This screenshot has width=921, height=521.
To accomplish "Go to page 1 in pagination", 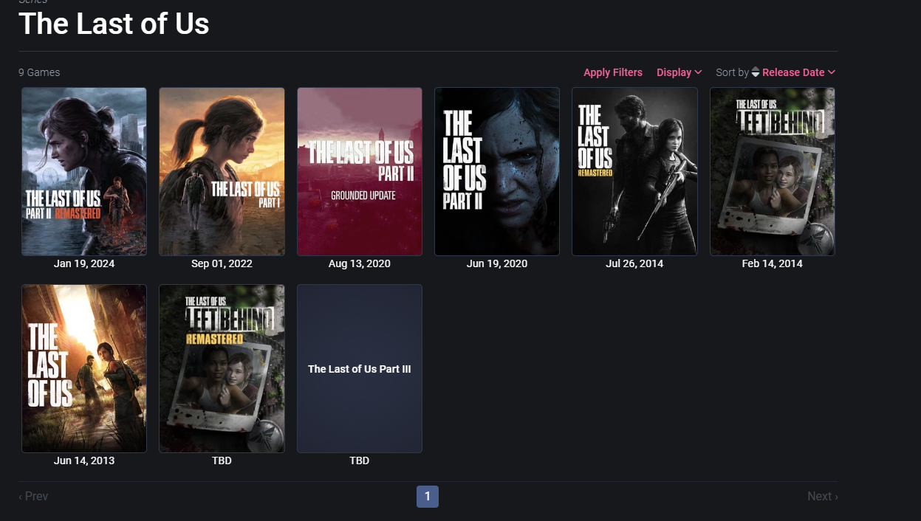I will [428, 497].
